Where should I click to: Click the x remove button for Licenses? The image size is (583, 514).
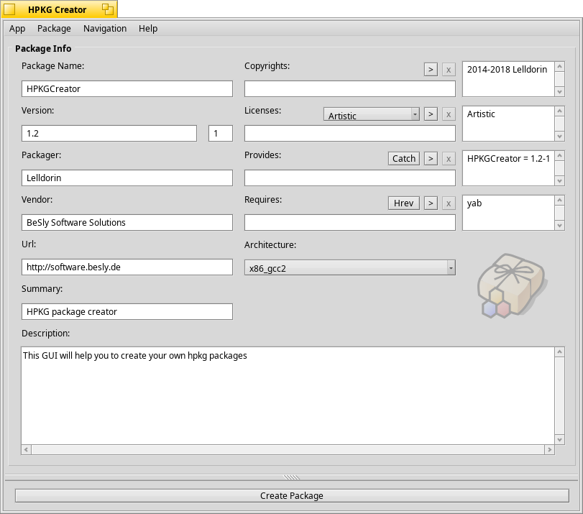pos(449,114)
